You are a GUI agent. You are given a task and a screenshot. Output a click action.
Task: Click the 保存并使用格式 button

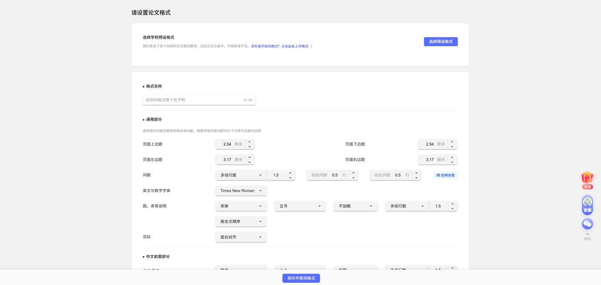pyautogui.click(x=301, y=278)
